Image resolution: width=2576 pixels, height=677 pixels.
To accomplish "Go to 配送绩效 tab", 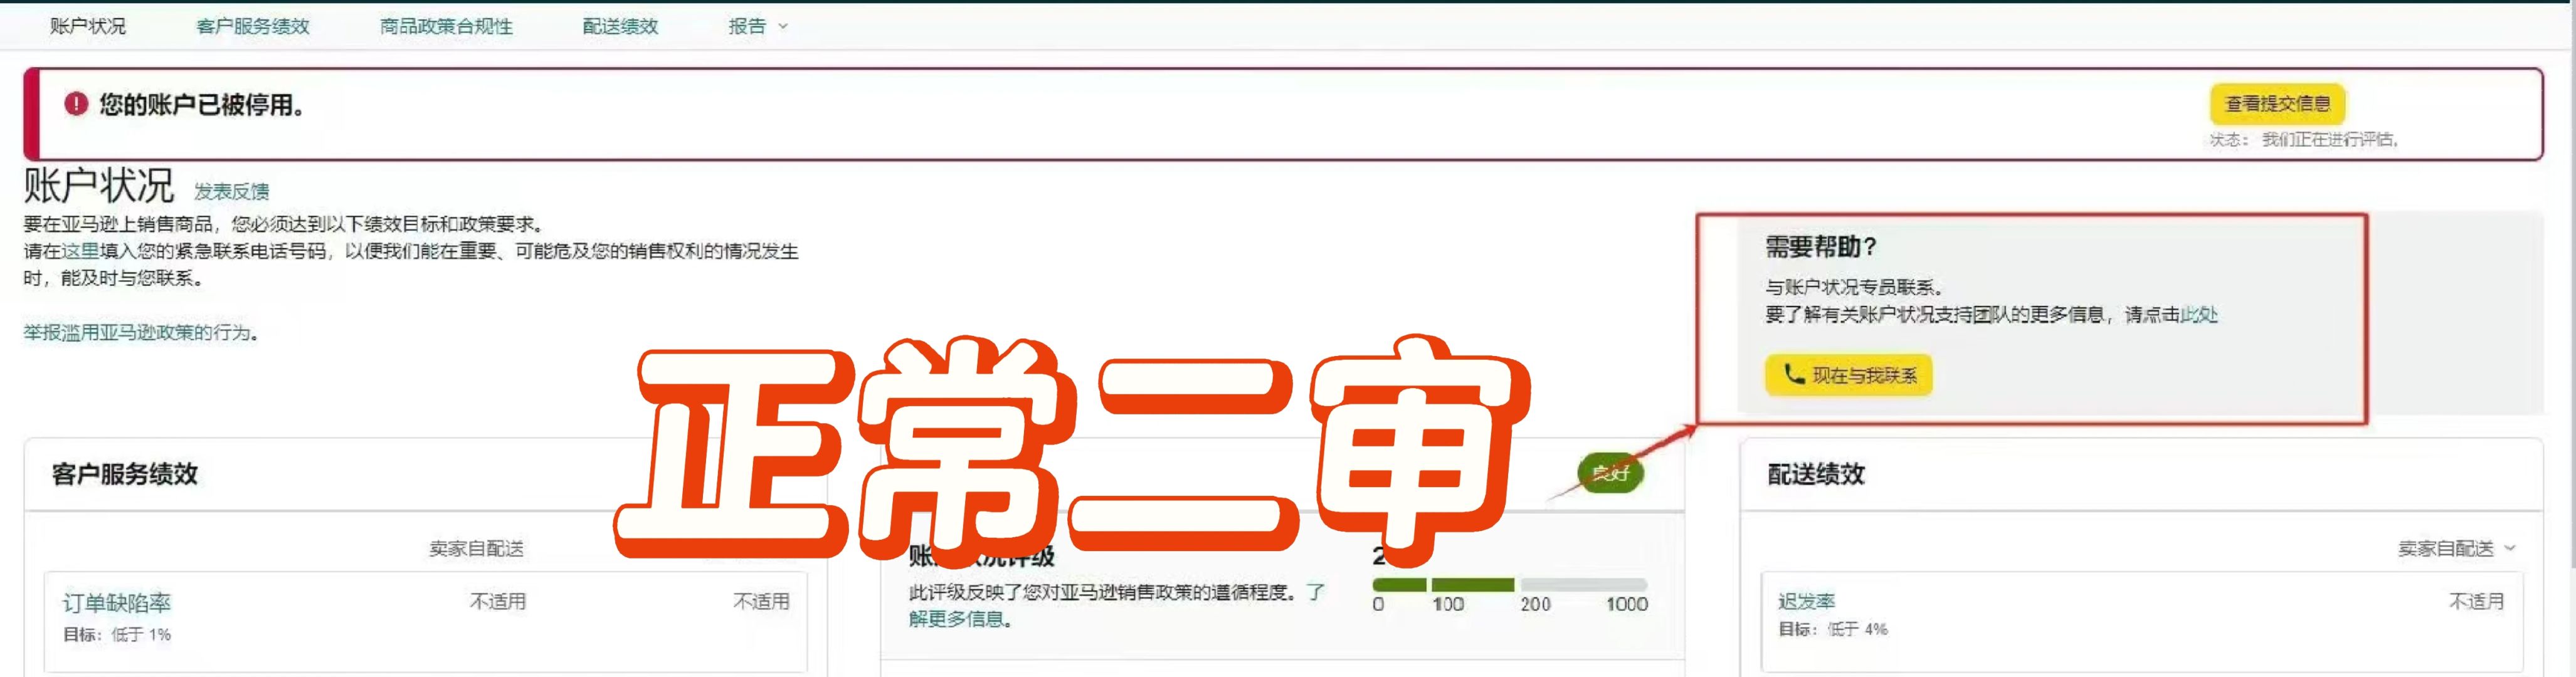I will pyautogui.click(x=620, y=26).
